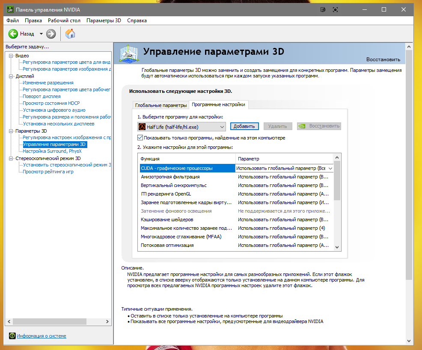Open Поворот дисплея in the task tree
This screenshot has width=422, height=350.
tap(42, 96)
